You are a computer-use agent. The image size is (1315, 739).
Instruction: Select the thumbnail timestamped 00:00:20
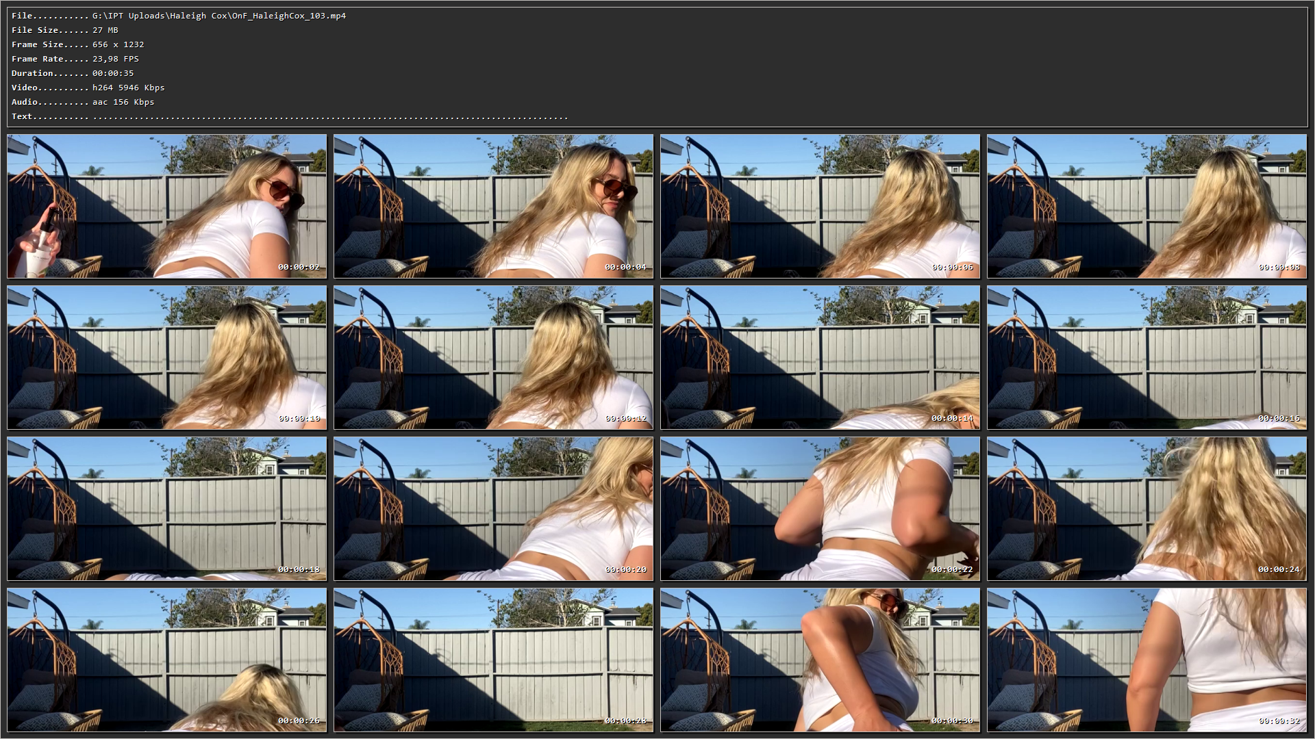click(x=494, y=508)
